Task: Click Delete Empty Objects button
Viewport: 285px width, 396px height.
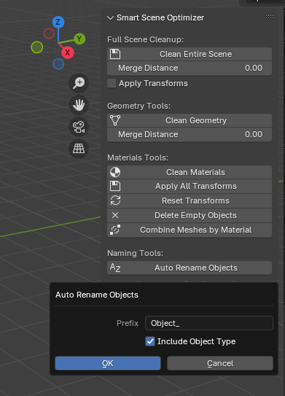Action: [190, 215]
